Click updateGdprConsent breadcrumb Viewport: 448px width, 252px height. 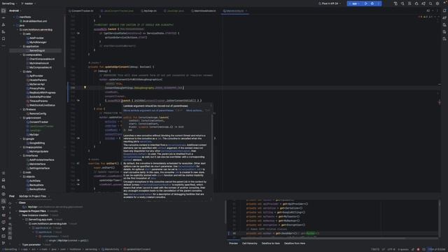(137, 249)
